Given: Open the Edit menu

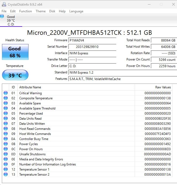Looking at the screenshot, I should pyautogui.click(x=13, y=11).
